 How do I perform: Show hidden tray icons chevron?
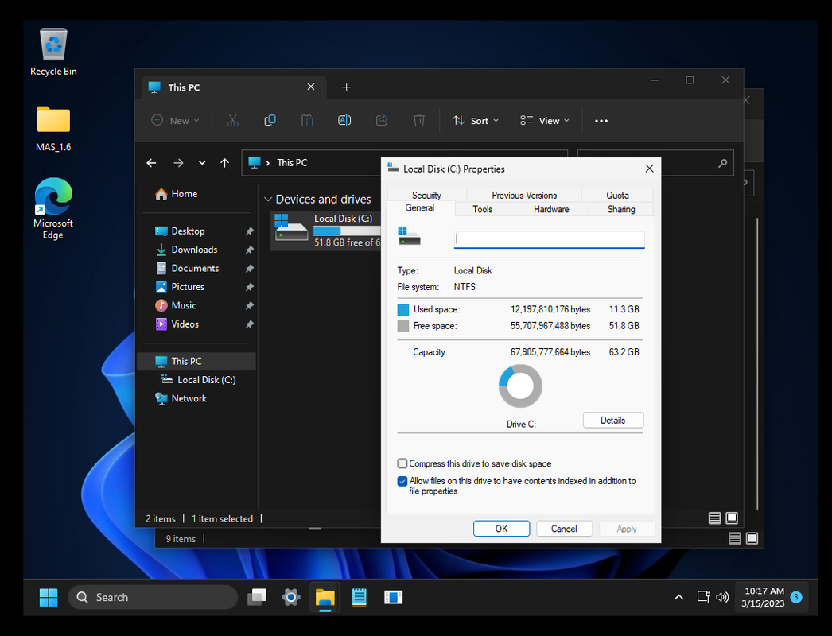pos(678,597)
